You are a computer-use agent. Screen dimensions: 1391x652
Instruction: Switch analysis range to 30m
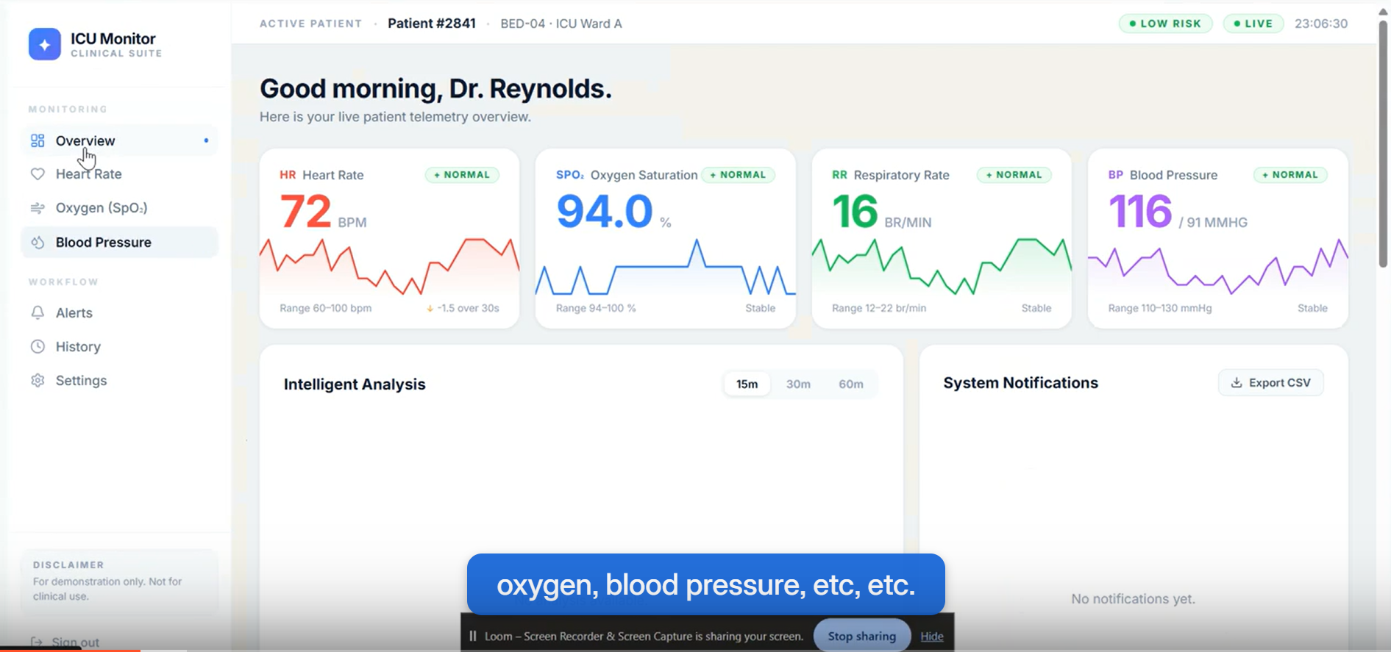(x=798, y=384)
